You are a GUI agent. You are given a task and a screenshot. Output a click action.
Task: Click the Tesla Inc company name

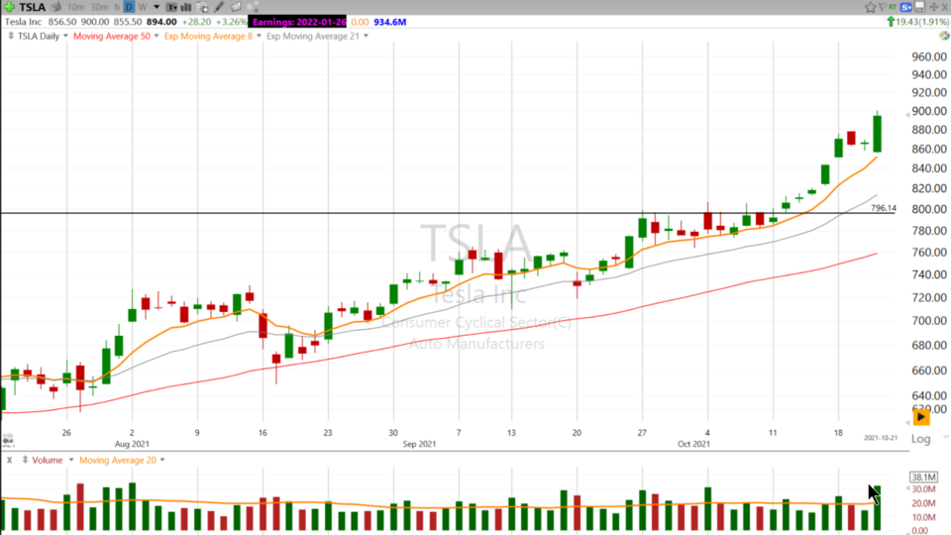pos(23,22)
